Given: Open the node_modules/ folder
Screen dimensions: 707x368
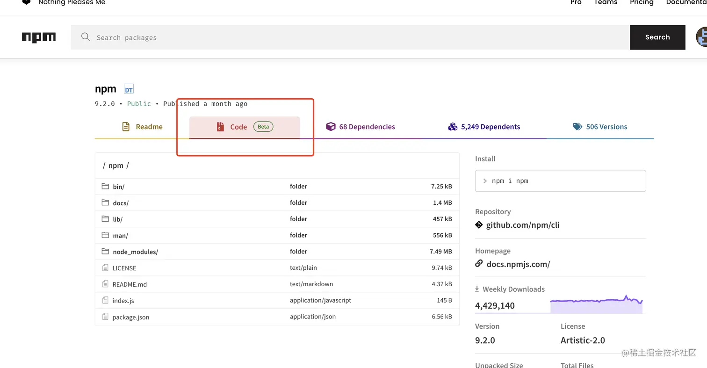Looking at the screenshot, I should [x=135, y=252].
